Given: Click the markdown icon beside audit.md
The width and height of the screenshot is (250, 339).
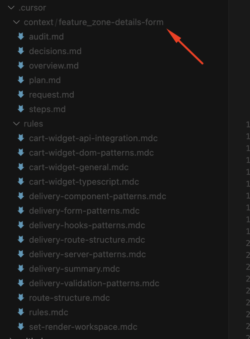Looking at the screenshot, I should [21, 36].
